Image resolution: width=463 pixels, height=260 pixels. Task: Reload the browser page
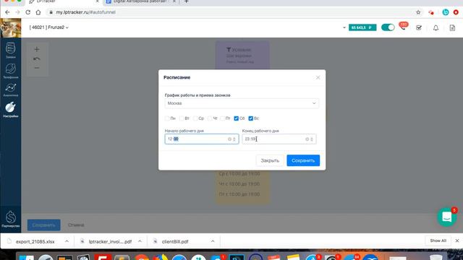click(x=27, y=12)
